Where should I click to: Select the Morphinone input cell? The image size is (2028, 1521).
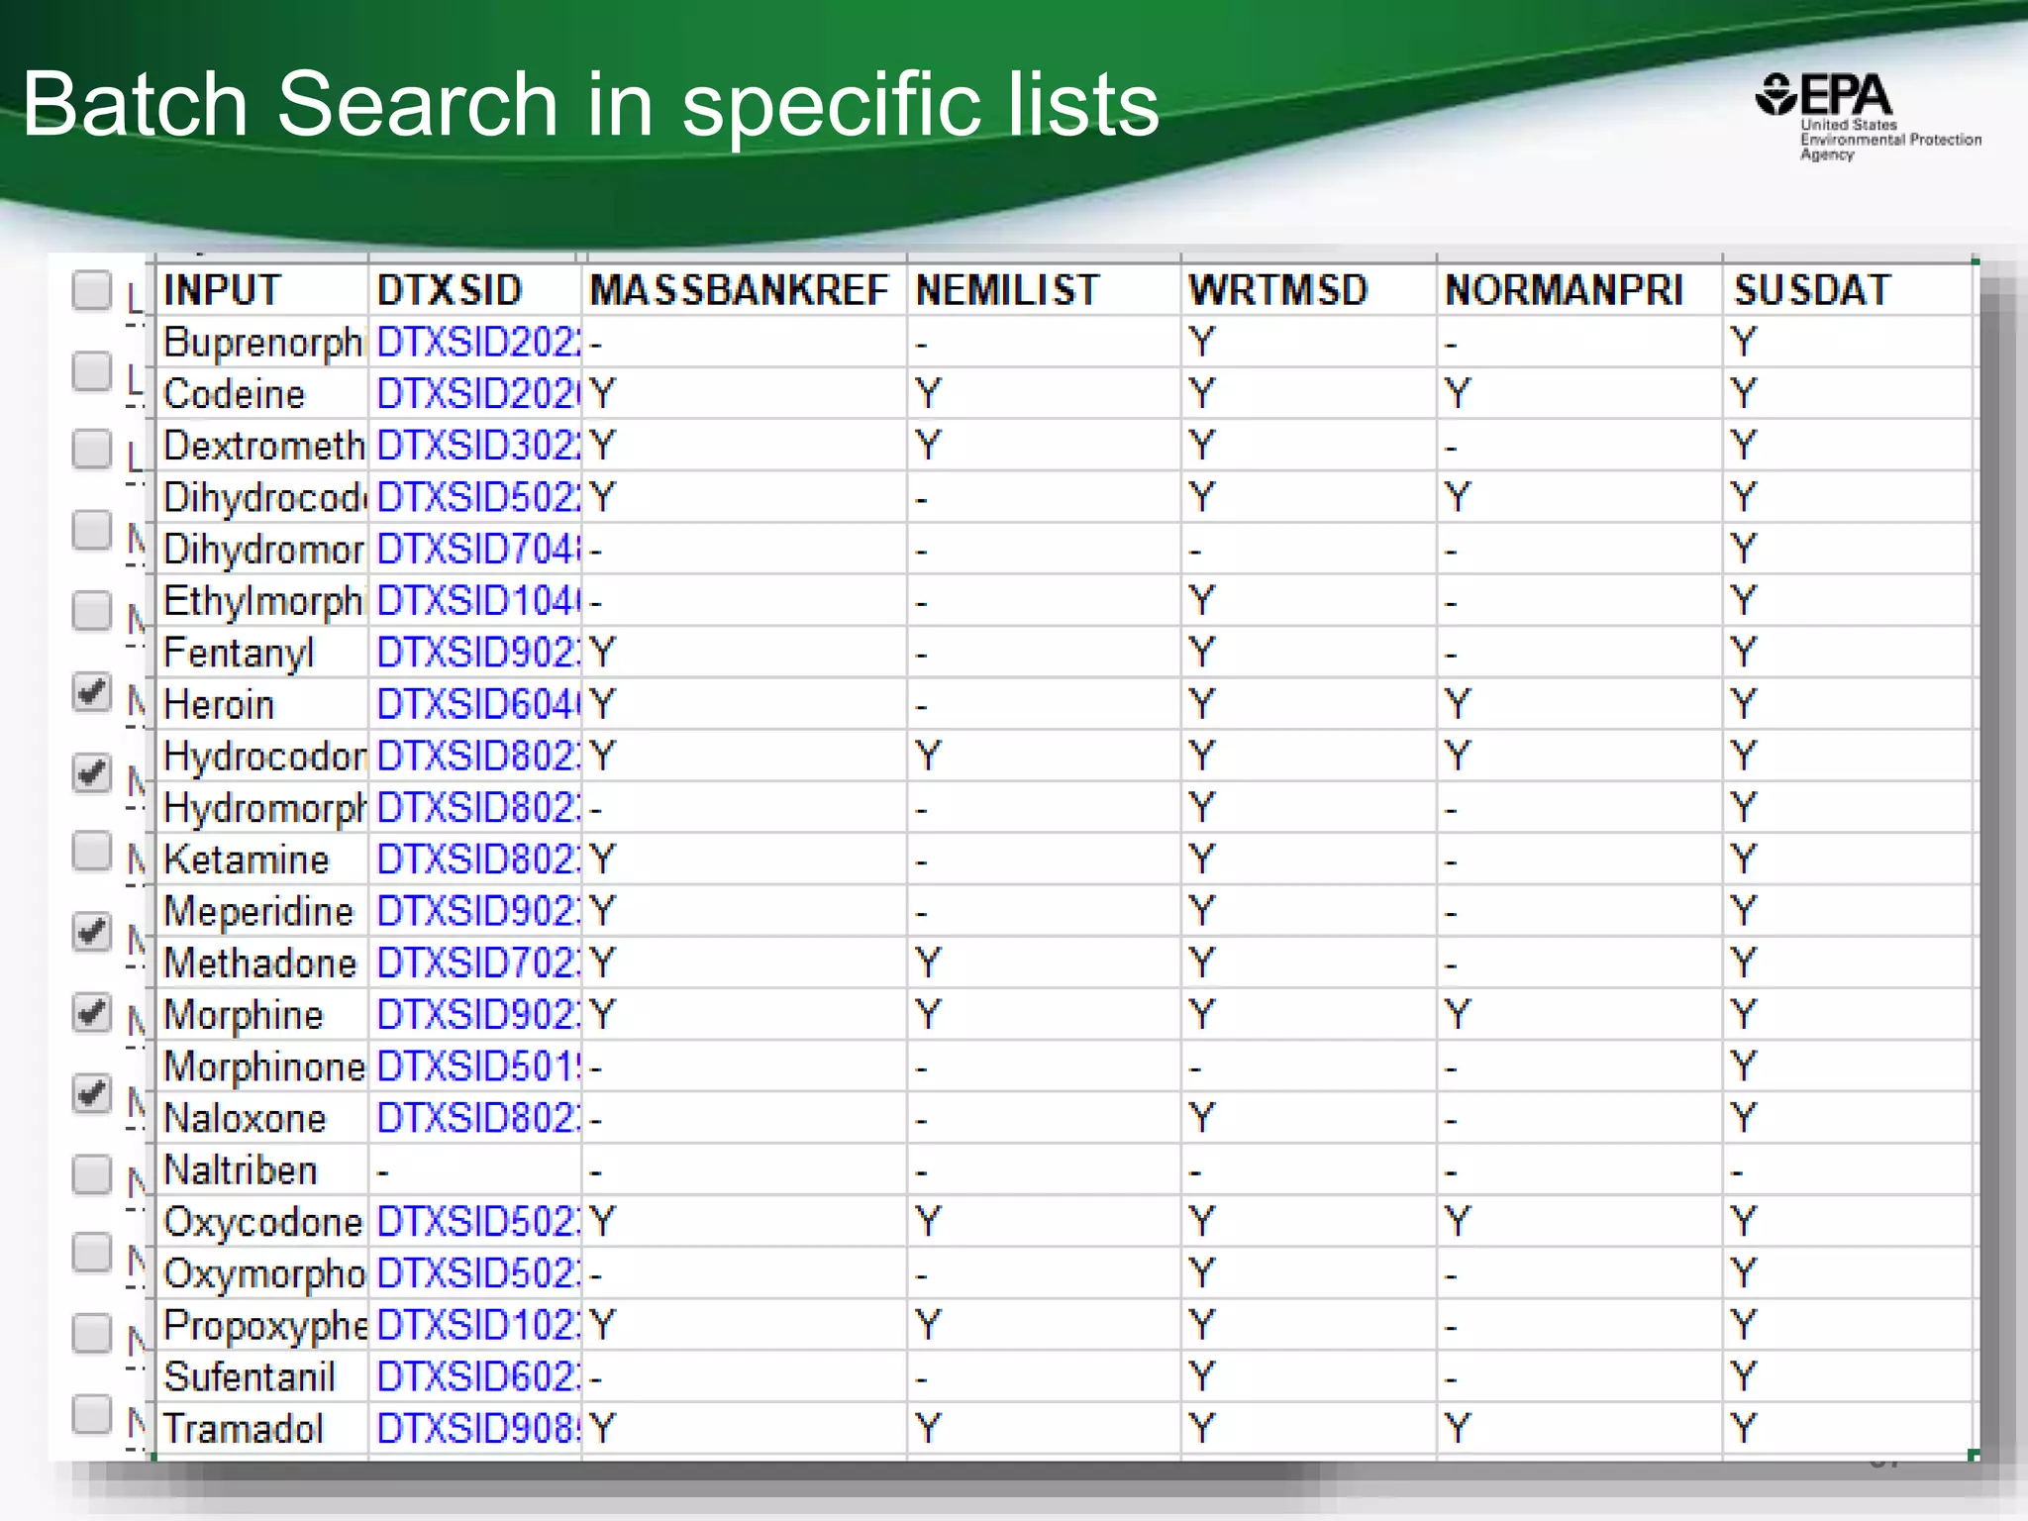pyautogui.click(x=262, y=1066)
